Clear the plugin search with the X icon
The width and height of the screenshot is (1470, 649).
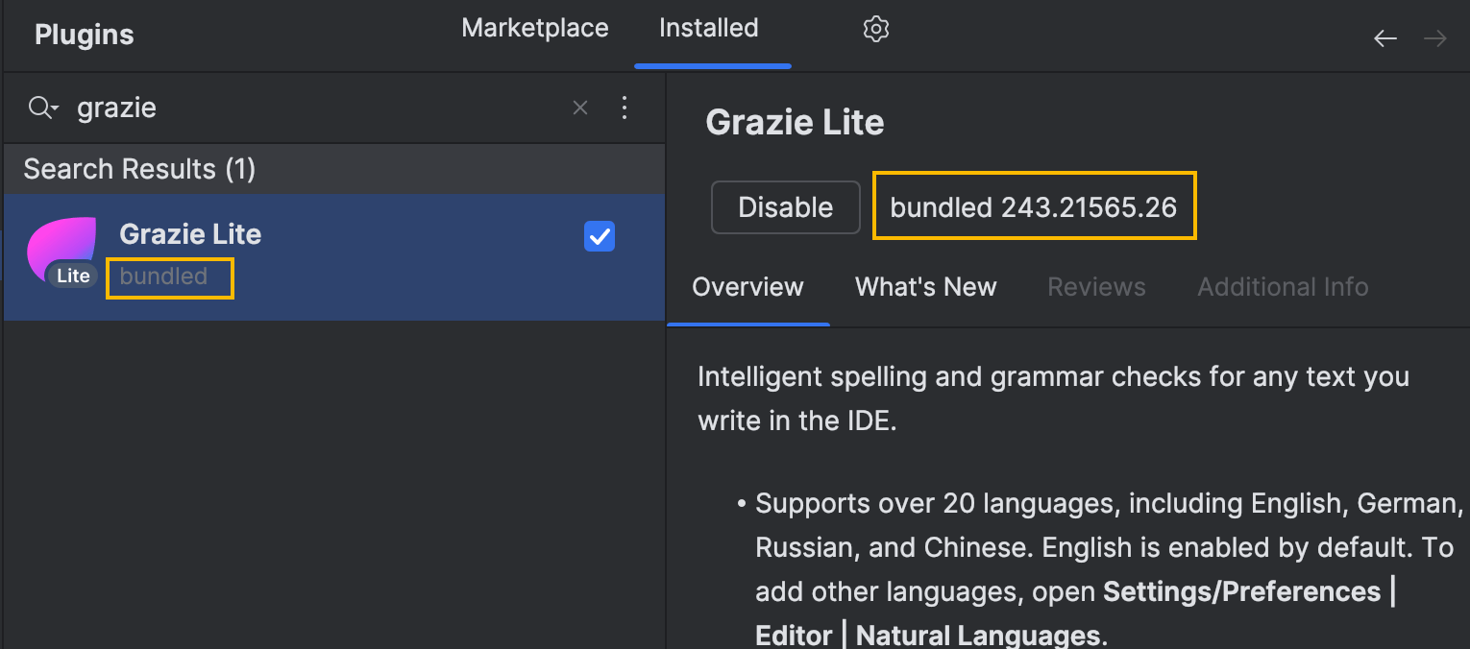click(580, 108)
